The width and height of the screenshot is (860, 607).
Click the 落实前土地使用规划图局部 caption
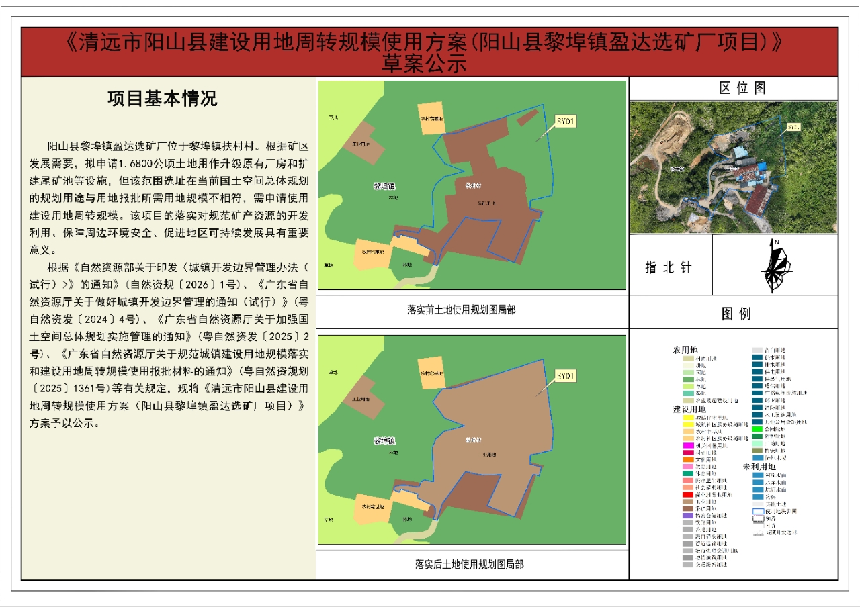[x=461, y=310]
